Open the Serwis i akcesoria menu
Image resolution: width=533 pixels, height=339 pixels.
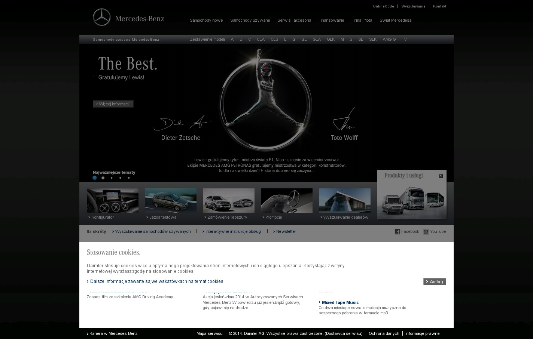click(x=294, y=20)
